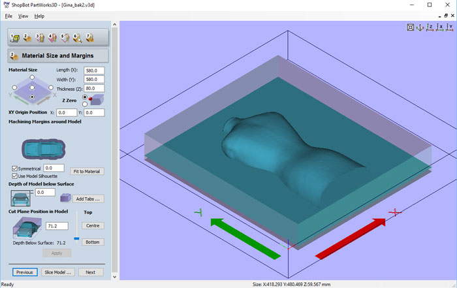457x288 pixels.
Task: Click Cut Plane Position car thumbnail
Action: pyautogui.click(x=26, y=228)
